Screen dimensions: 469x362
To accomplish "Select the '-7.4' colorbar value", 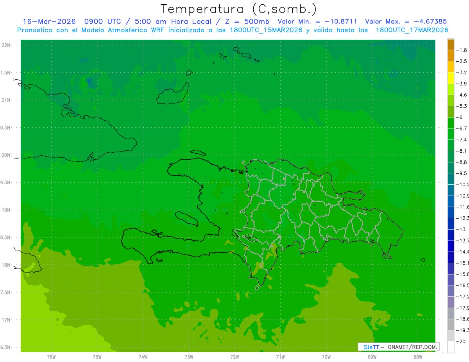I will point(461,139).
